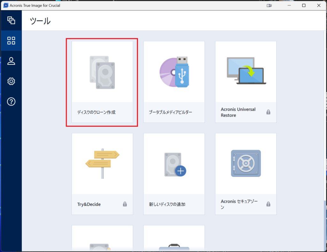
Task: Maximize the Acronis True Image window
Action: point(304,5)
